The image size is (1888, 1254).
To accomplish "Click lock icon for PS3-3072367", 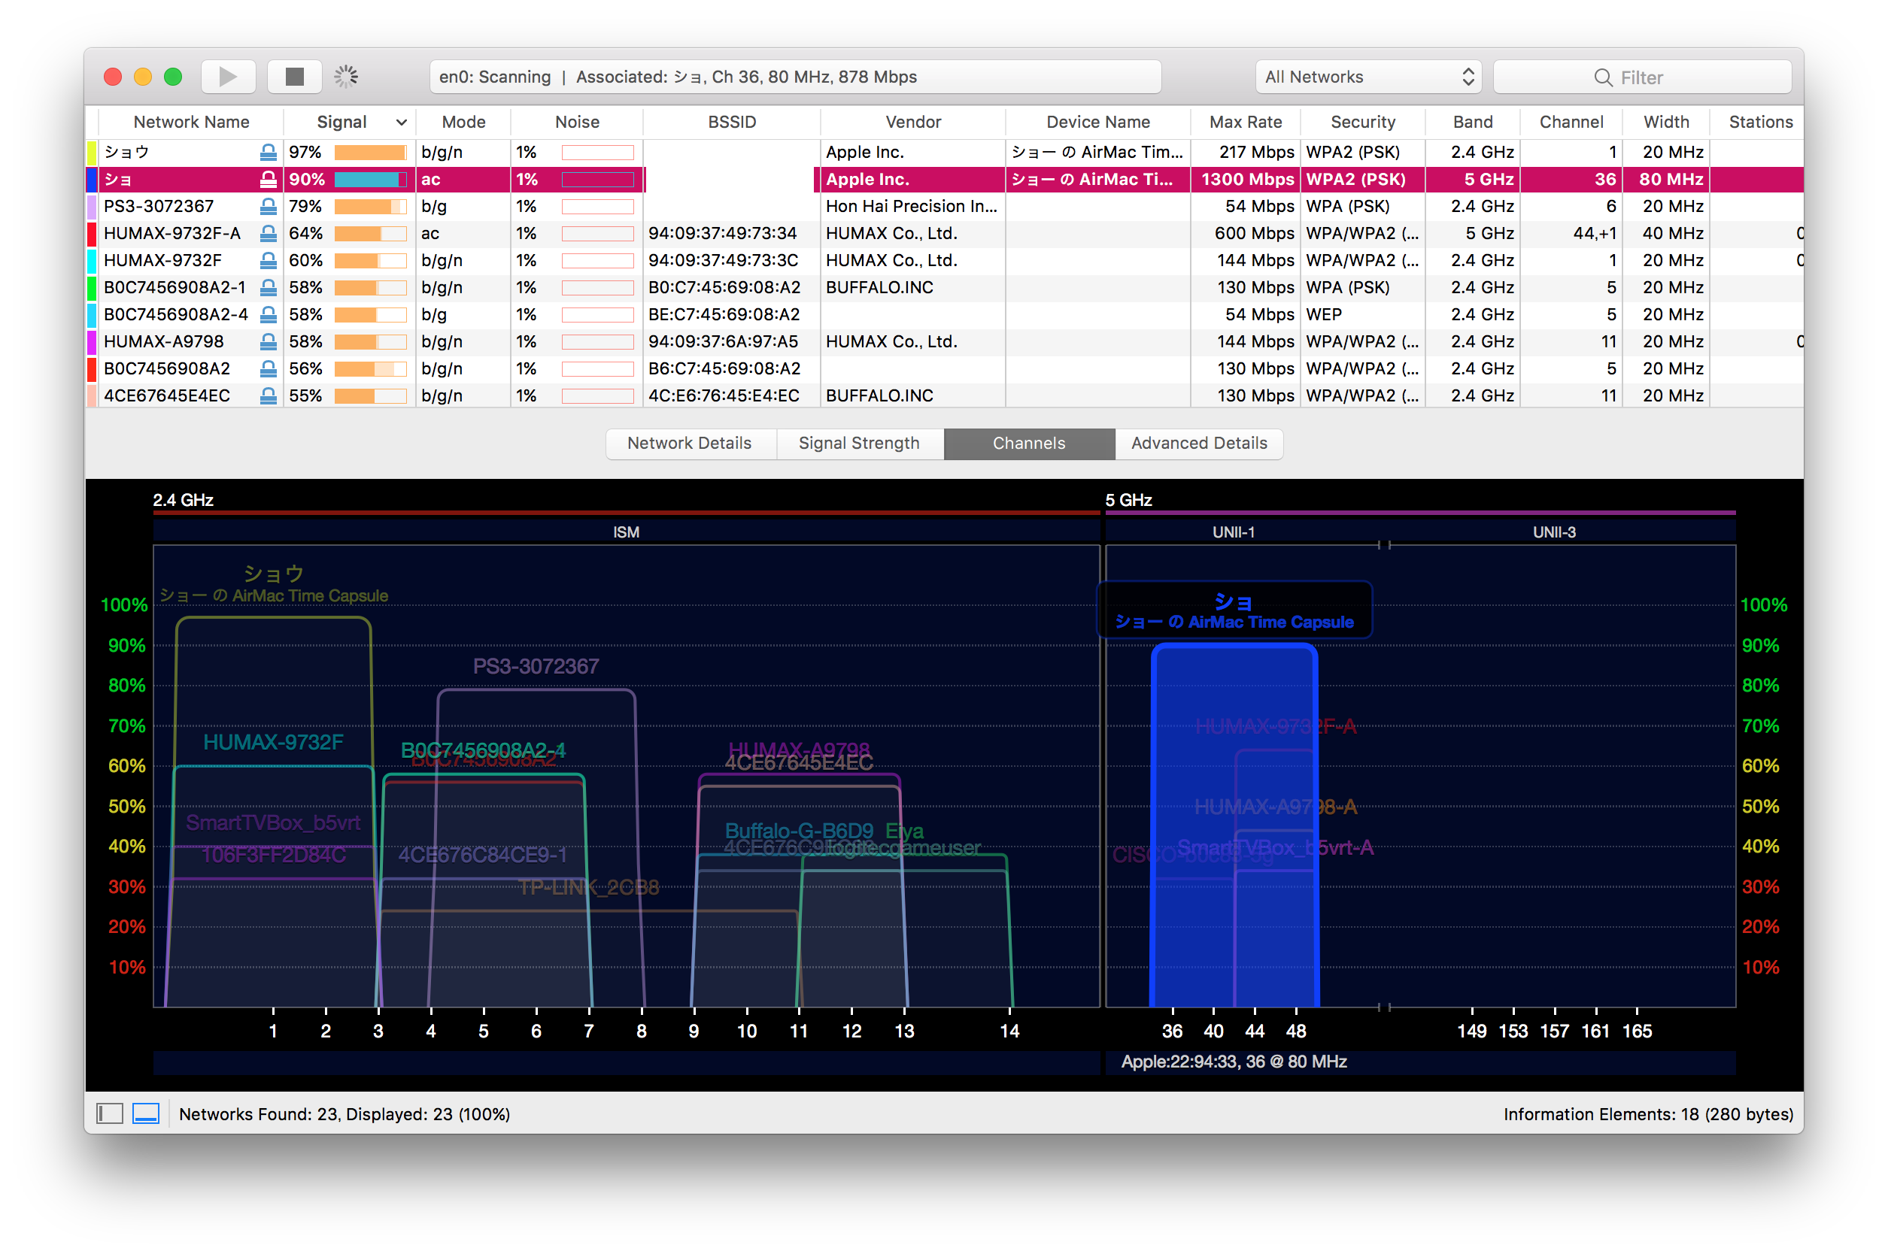I will 269,206.
